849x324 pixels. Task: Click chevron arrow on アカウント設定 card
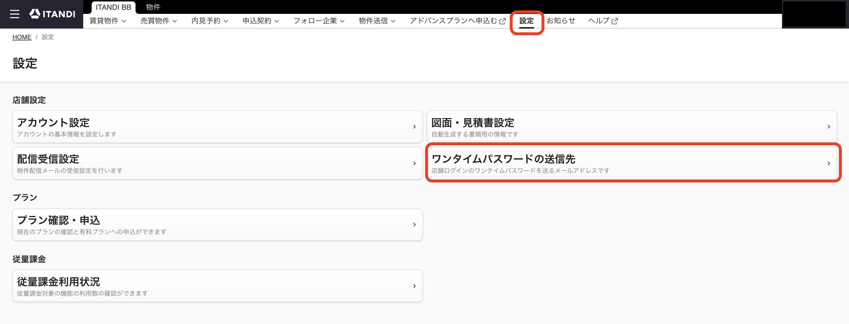click(x=414, y=127)
